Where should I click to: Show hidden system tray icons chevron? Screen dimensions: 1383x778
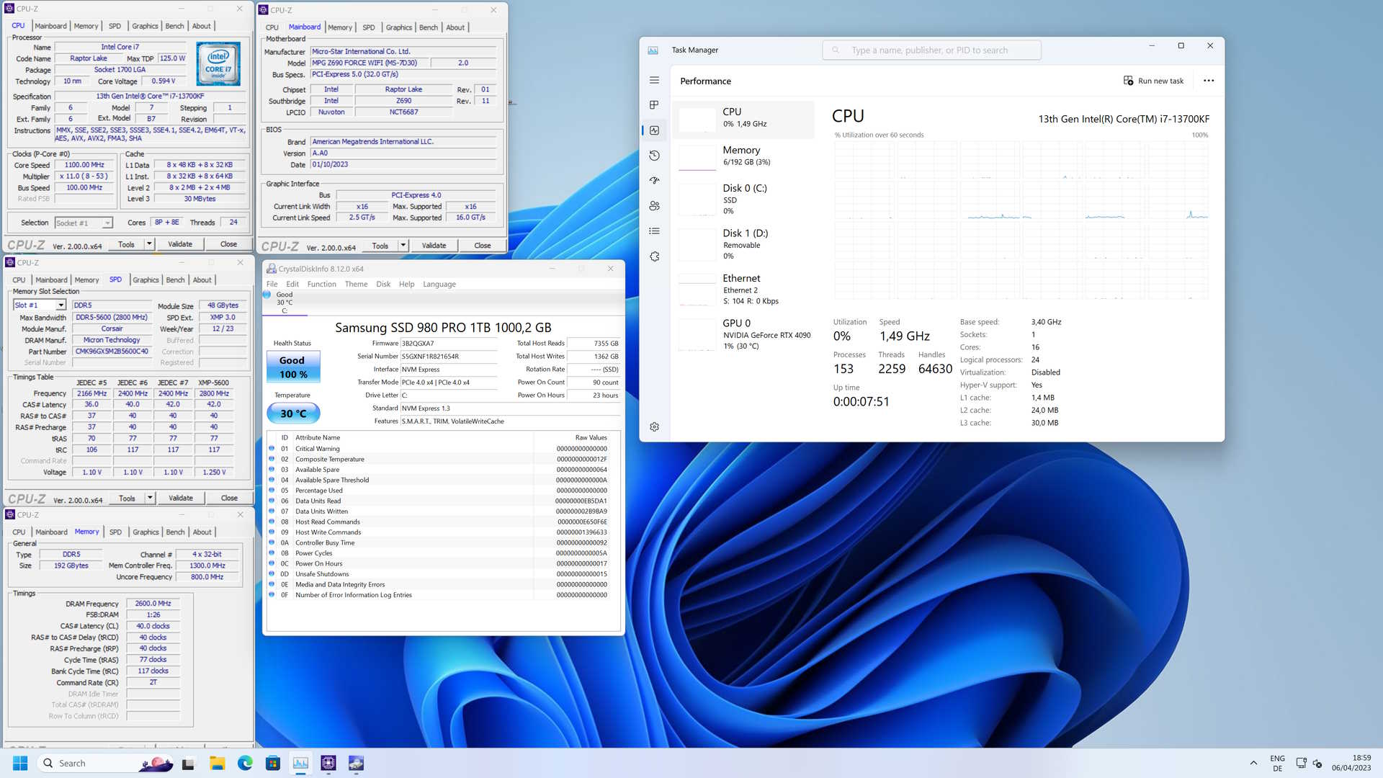tap(1253, 763)
